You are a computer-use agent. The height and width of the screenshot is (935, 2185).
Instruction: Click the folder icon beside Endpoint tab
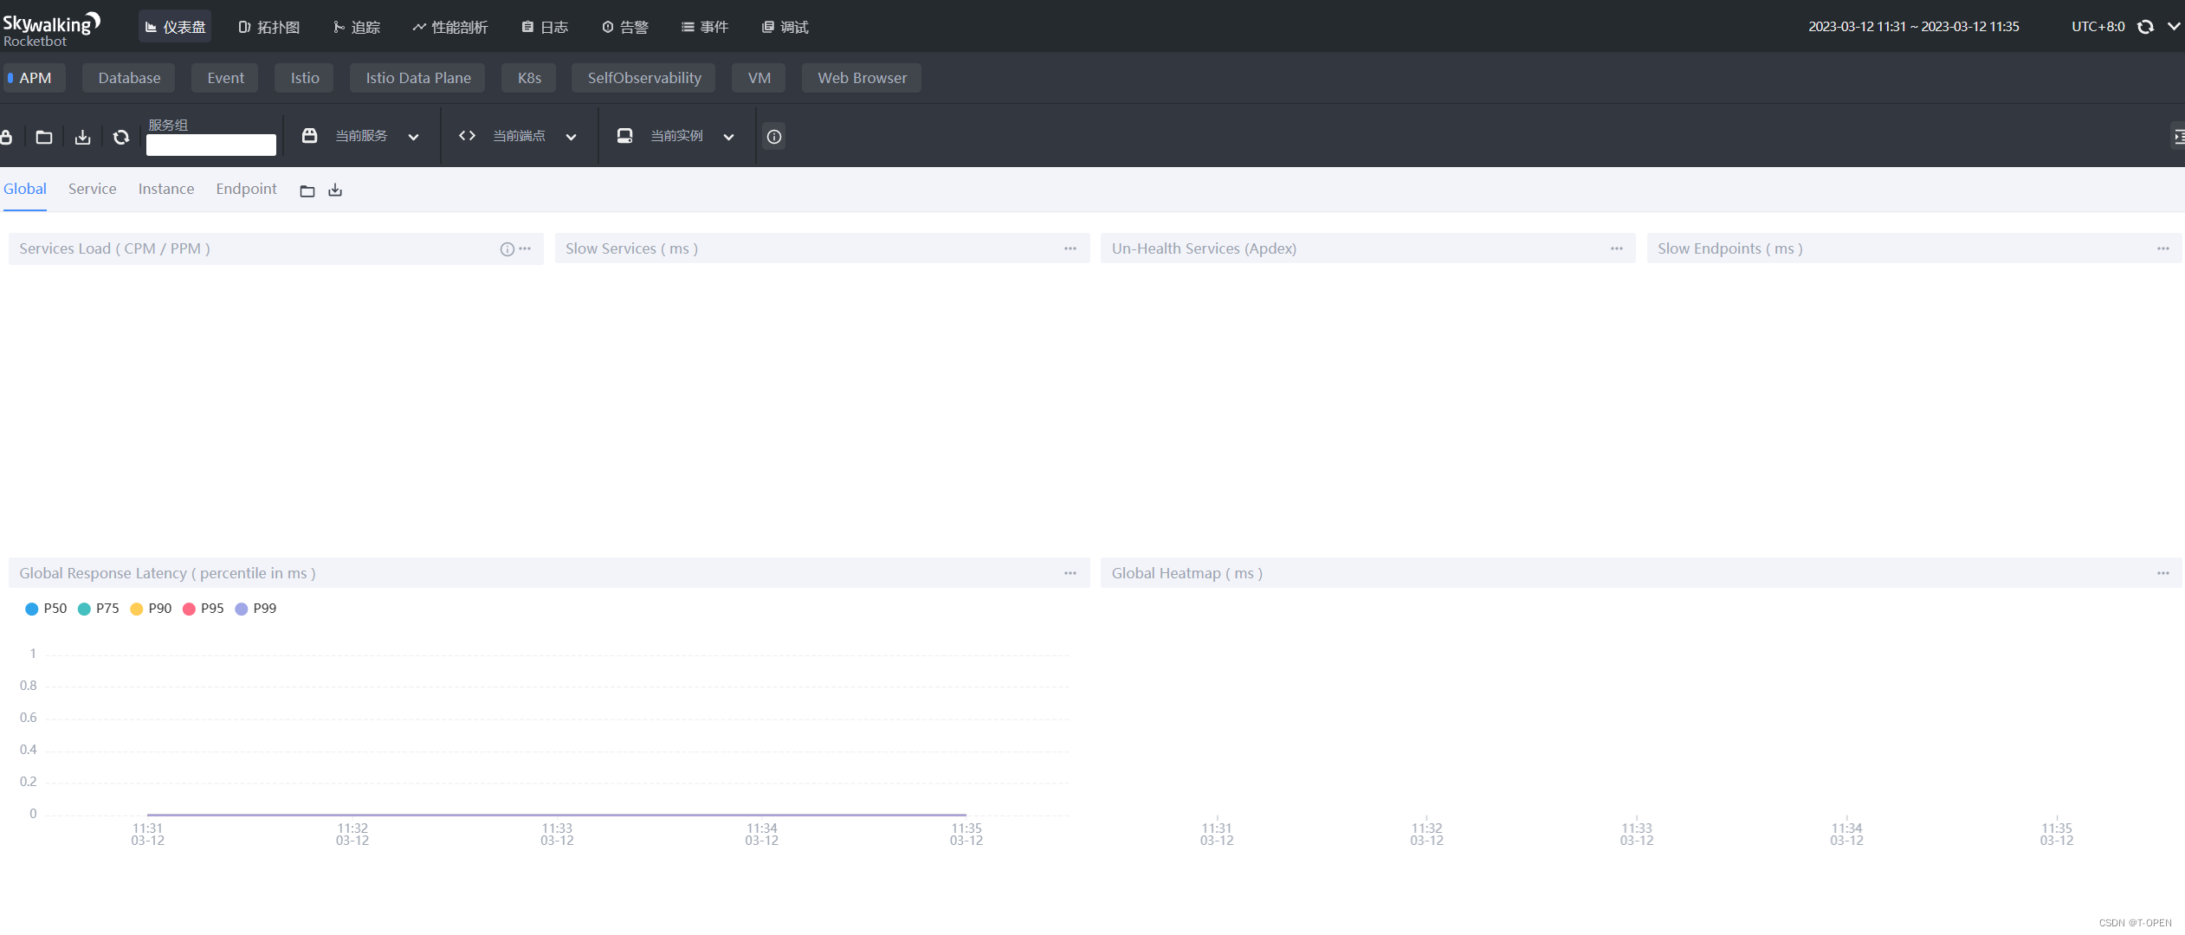click(307, 190)
